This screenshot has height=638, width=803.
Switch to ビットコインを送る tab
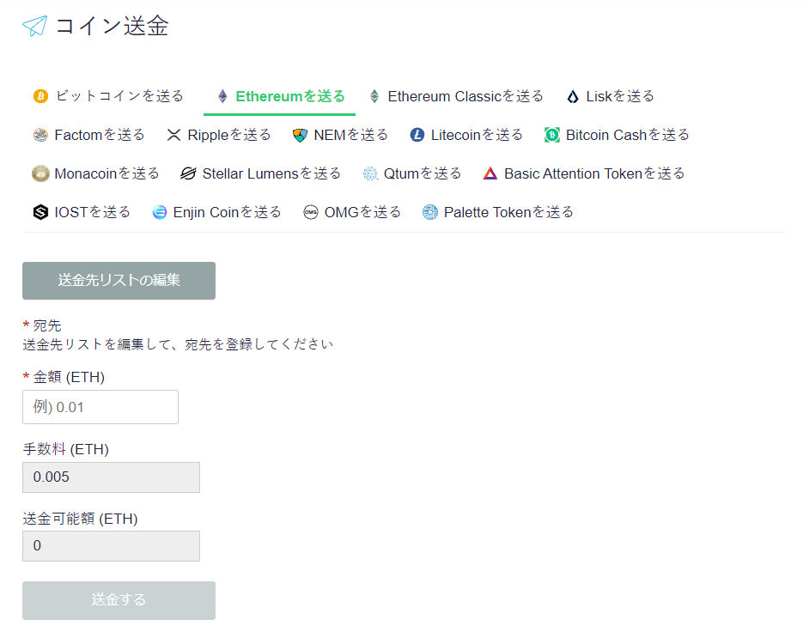(108, 96)
